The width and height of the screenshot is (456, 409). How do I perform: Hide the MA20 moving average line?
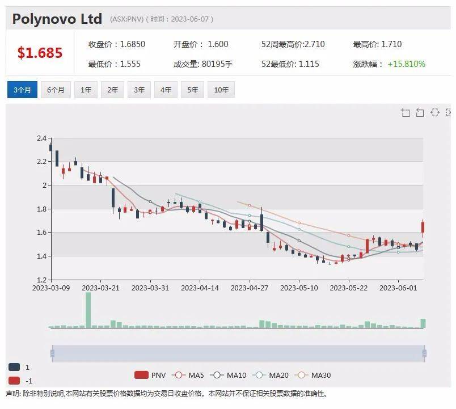(270, 375)
